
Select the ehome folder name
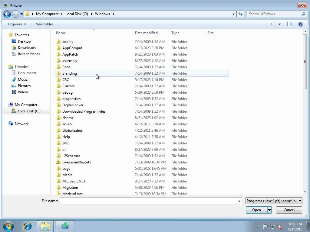[x=68, y=118]
